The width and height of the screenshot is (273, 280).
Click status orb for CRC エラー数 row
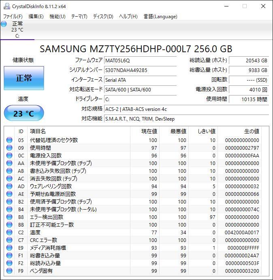click(x=9, y=240)
